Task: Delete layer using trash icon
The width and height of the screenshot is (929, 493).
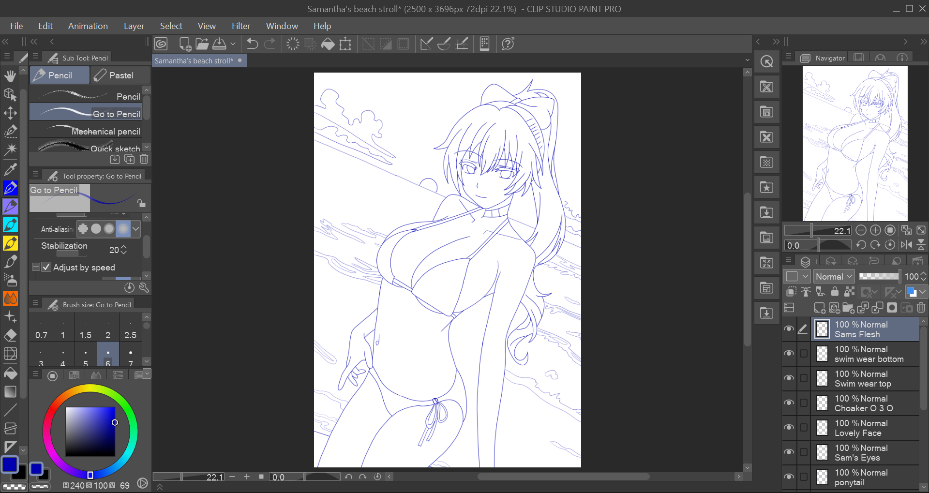Action: point(921,308)
